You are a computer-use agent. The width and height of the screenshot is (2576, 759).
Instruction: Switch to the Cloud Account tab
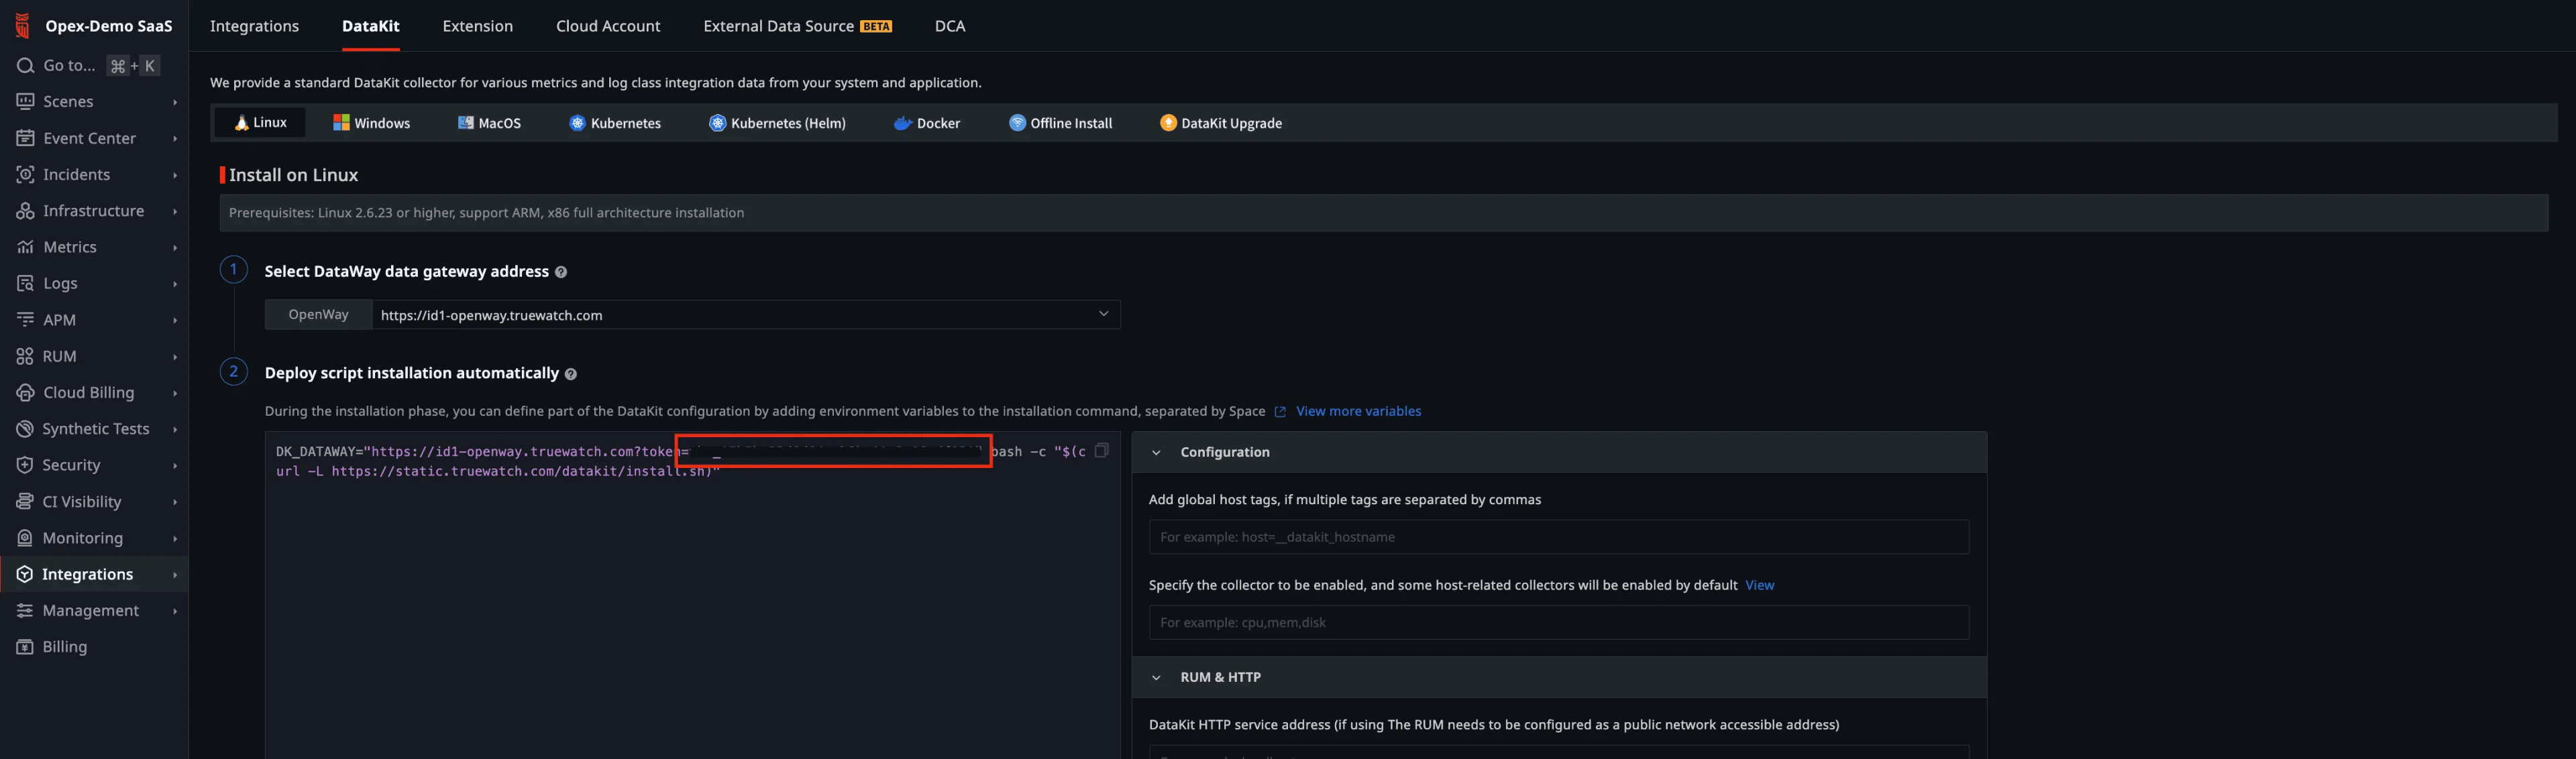[608, 26]
